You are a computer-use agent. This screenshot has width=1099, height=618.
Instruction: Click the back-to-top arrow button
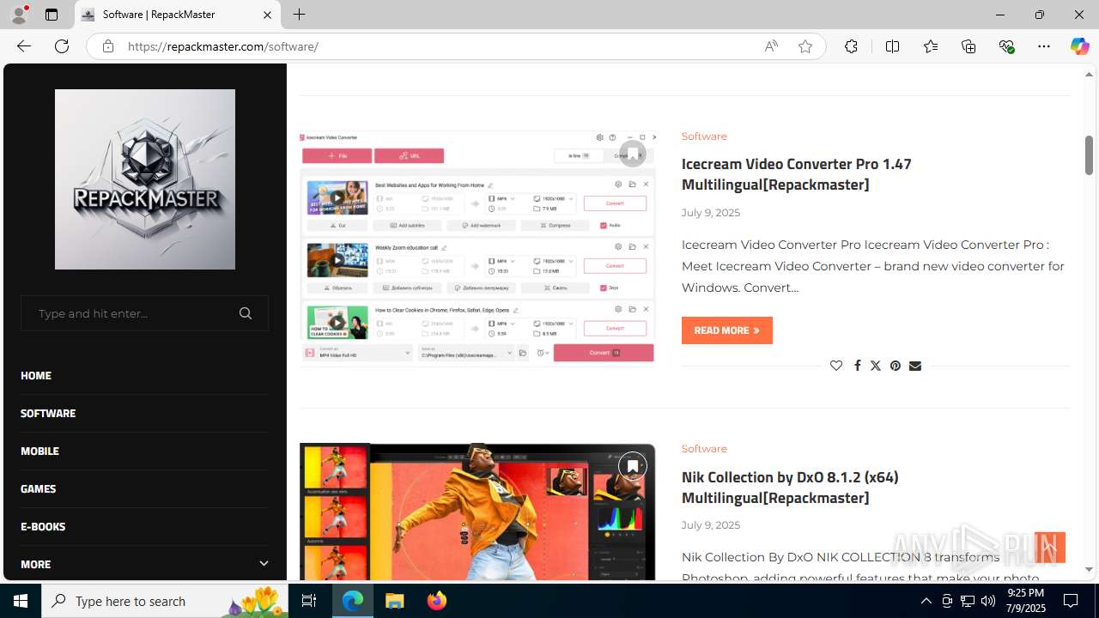click(x=1049, y=547)
